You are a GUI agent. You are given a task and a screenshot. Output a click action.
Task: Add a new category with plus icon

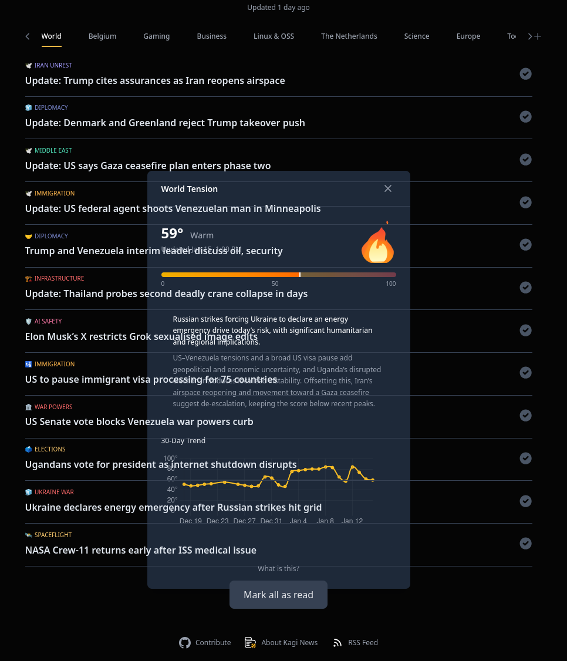tap(538, 36)
